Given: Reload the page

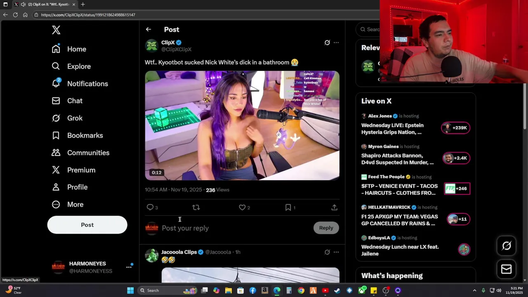Looking at the screenshot, I should tap(15, 15).
